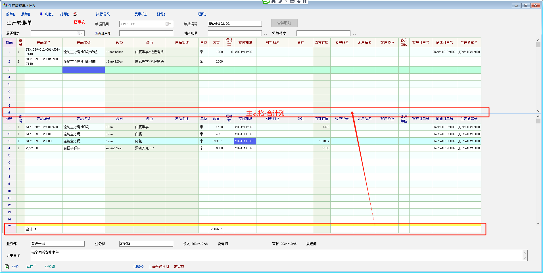Click the printer icon in the toolbar
Screen dimensions: 543x273
coord(75,14)
